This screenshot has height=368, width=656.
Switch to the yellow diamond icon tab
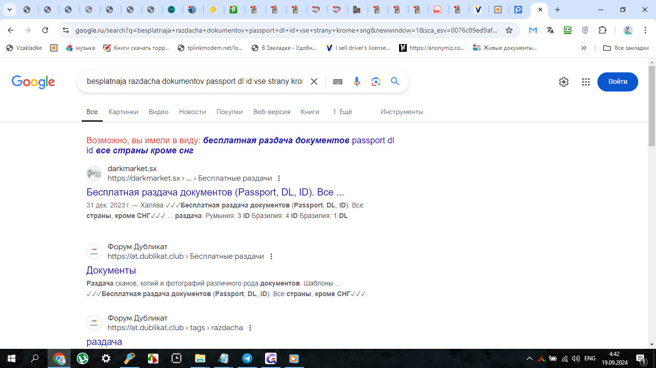213,10
